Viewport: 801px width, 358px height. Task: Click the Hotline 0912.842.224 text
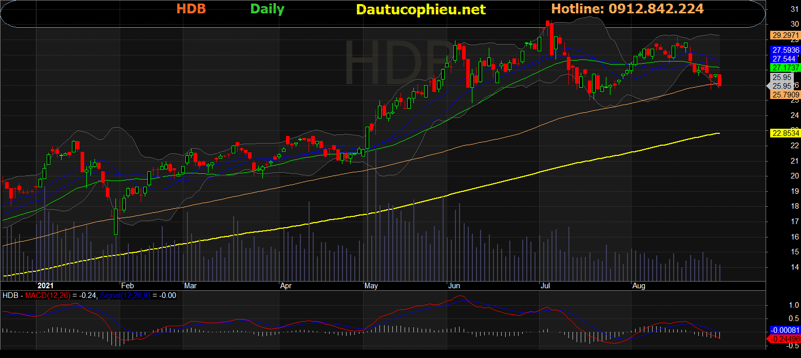pos(627,9)
